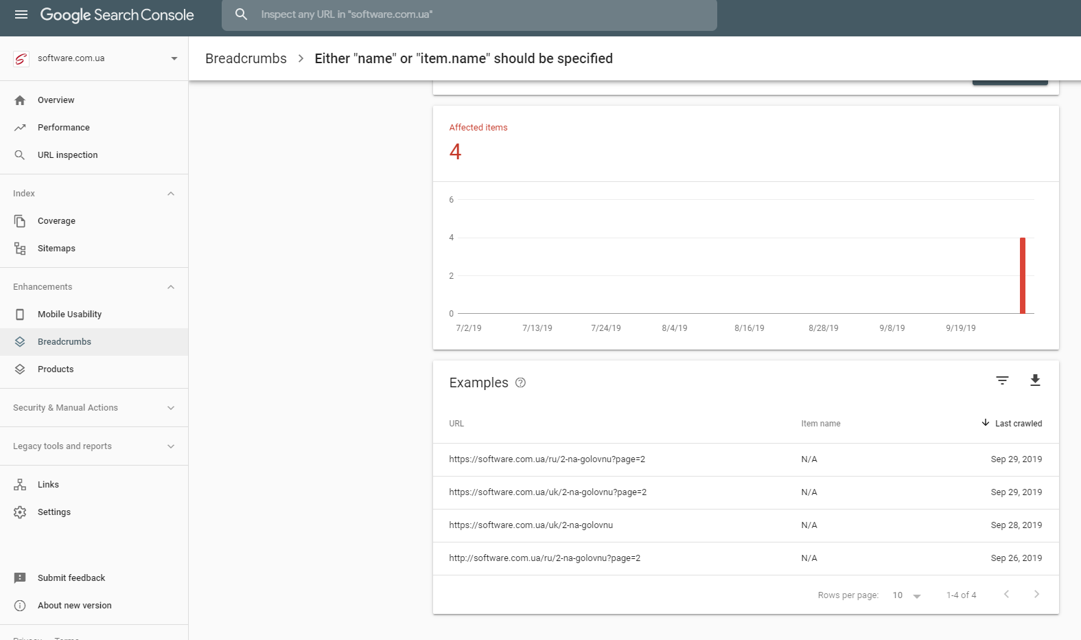
Task: Click the Products layers icon
Action: (x=20, y=369)
